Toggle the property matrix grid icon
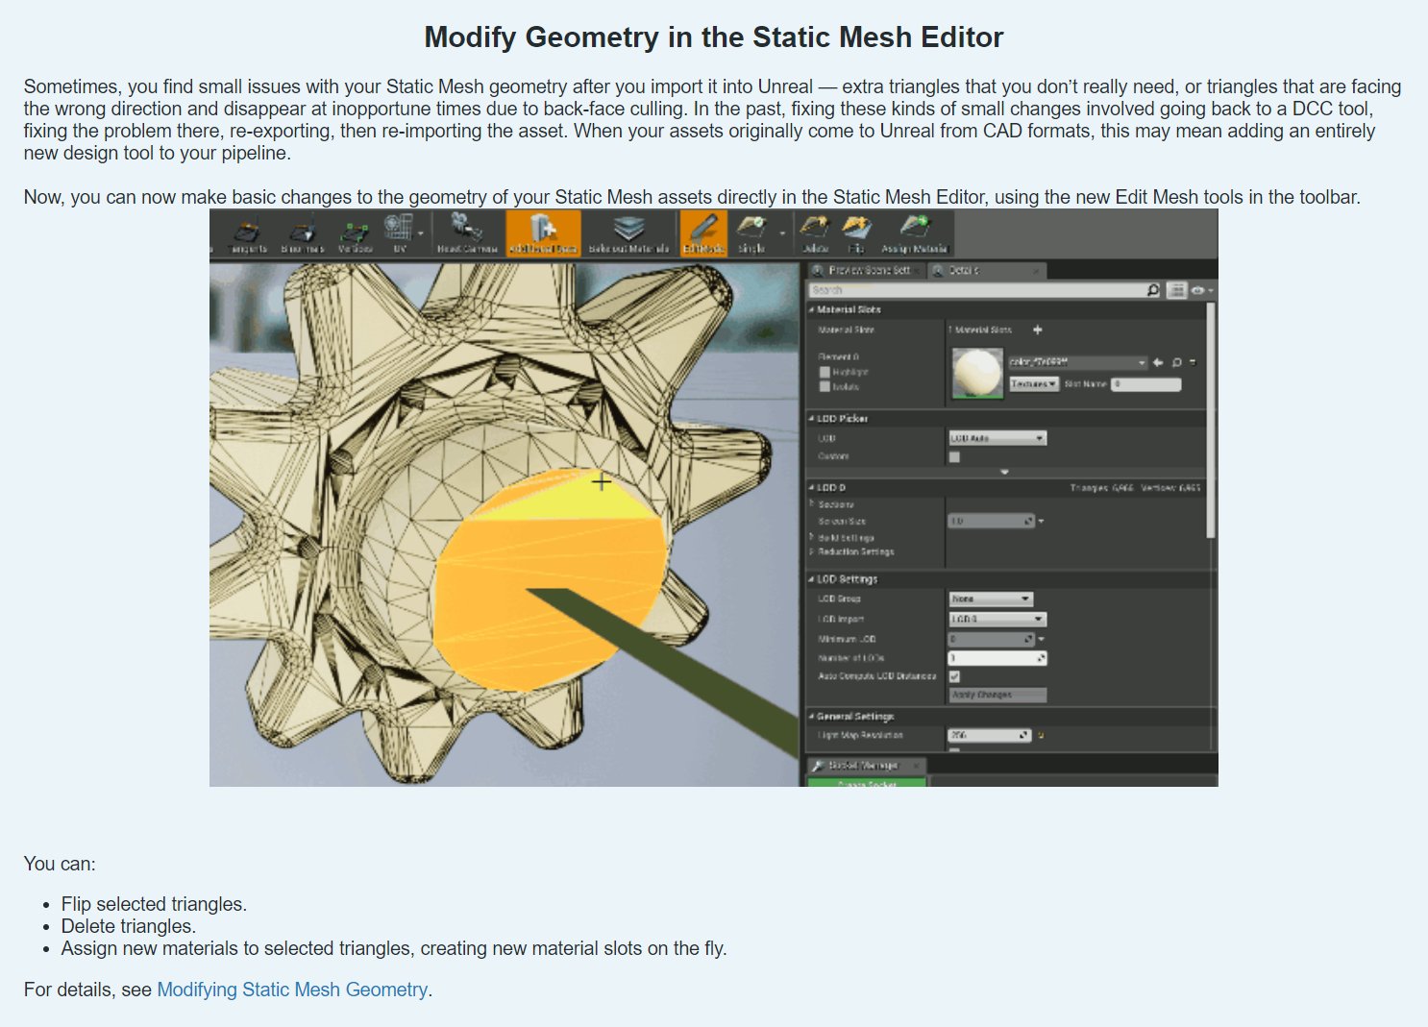This screenshot has width=1428, height=1027. tap(1176, 290)
